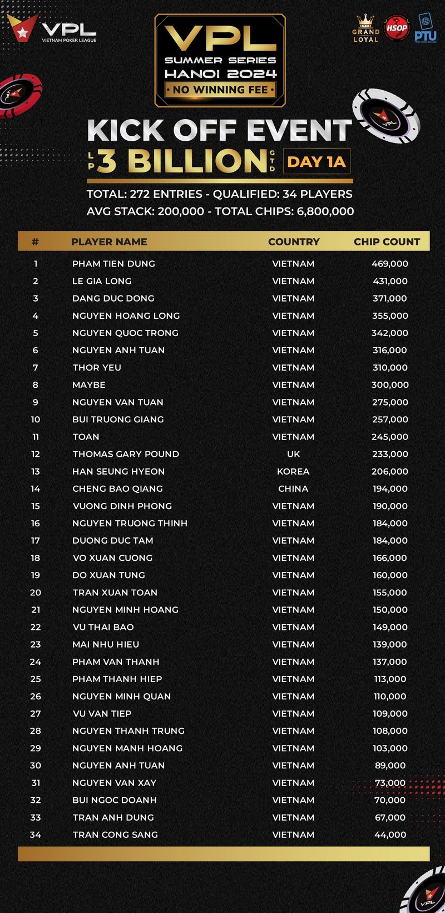
Task: Click HAN SEUNG HYEON name
Action: tap(118, 471)
